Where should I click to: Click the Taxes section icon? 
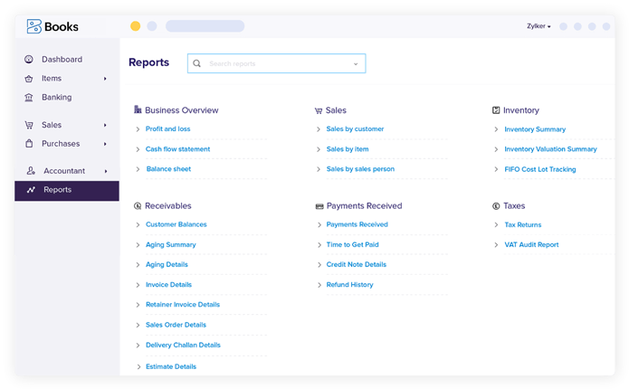point(496,206)
